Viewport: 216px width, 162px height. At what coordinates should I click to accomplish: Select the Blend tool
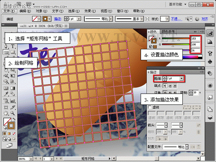point(12,94)
